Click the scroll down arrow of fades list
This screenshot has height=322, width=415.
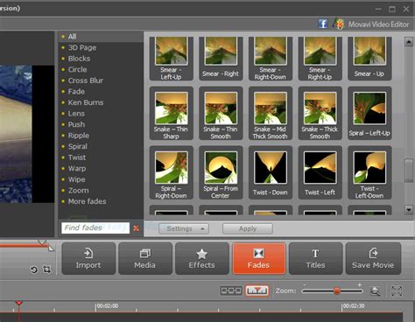(409, 209)
